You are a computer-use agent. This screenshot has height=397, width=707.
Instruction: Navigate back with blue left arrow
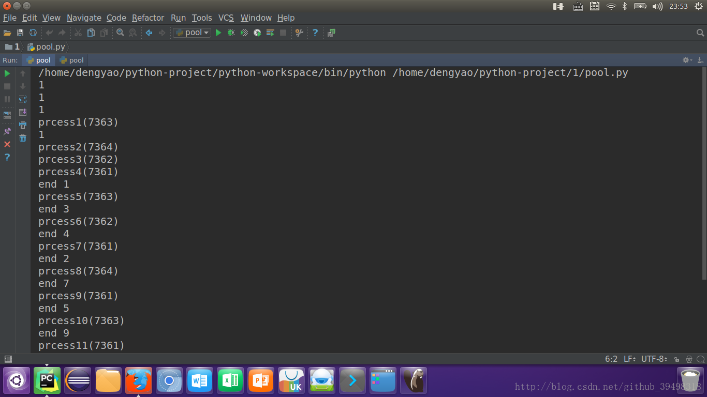(149, 33)
